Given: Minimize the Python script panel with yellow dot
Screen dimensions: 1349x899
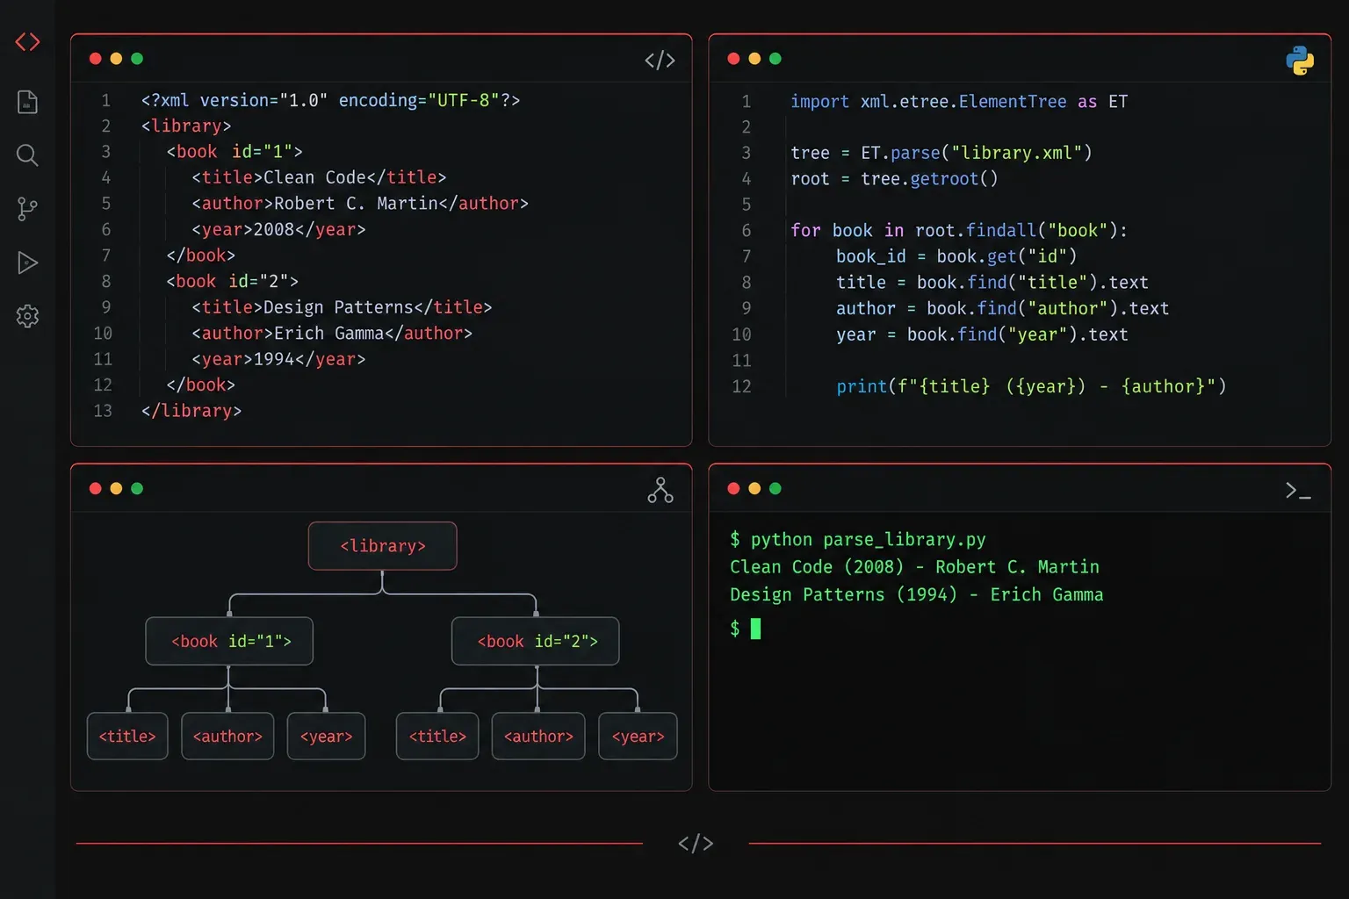Looking at the screenshot, I should (754, 59).
